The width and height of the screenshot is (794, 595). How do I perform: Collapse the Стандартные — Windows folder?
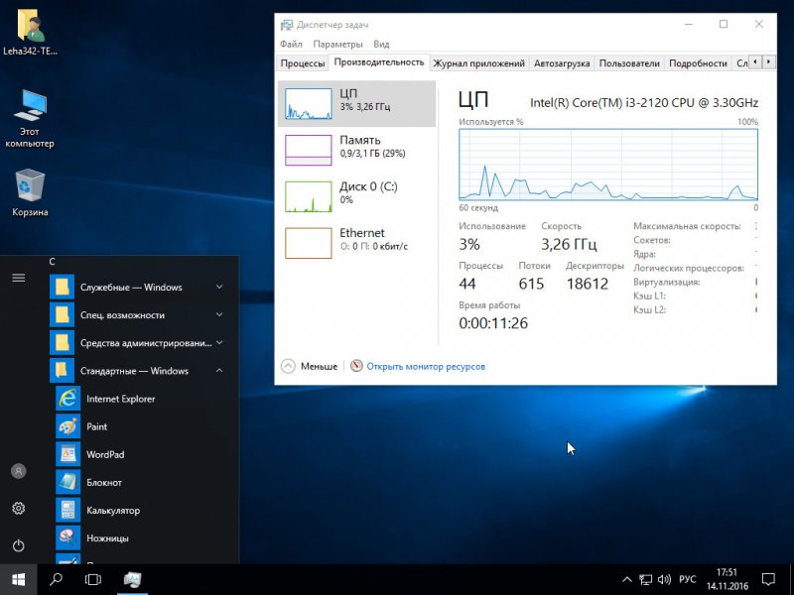tap(138, 371)
